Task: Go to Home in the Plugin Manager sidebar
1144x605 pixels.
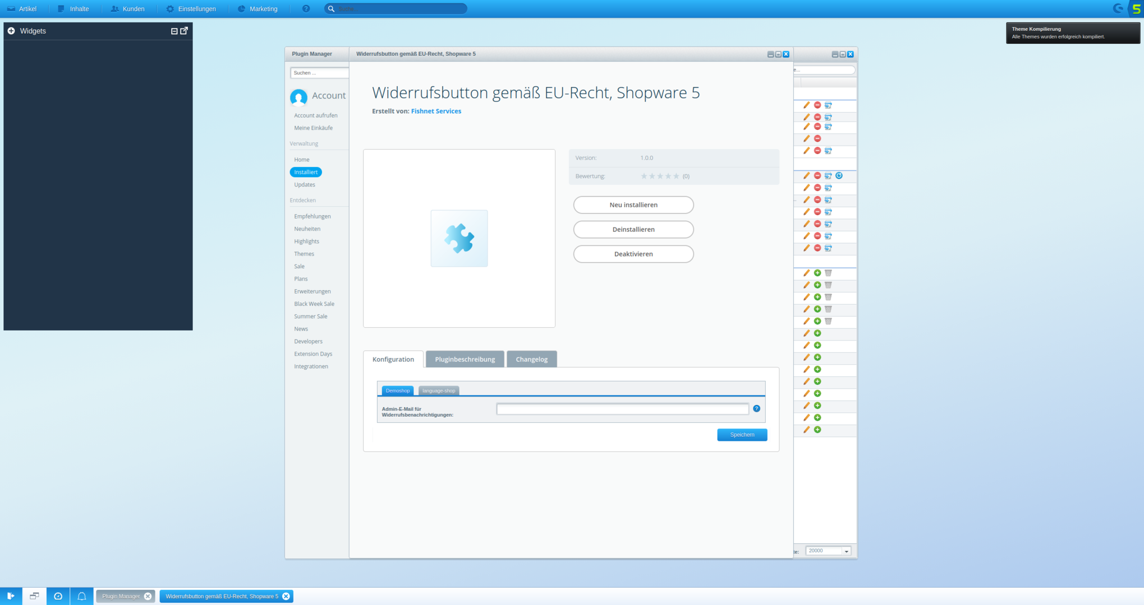Action: coord(302,160)
